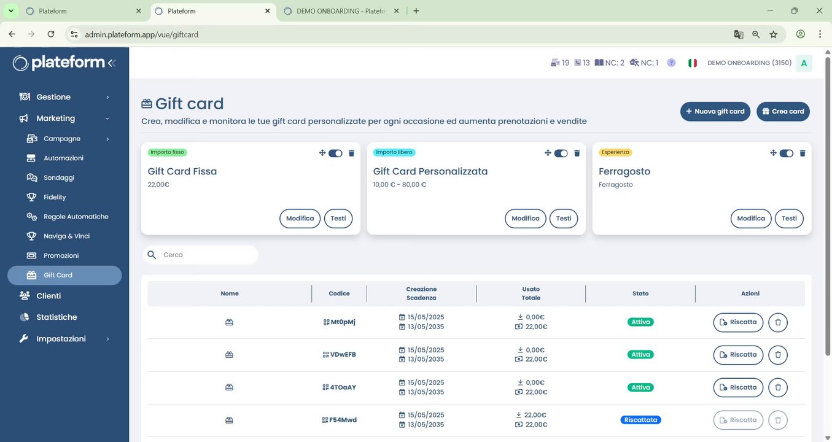Click Modifica on Gift Card Fissa
This screenshot has height=442, width=832.
point(300,219)
